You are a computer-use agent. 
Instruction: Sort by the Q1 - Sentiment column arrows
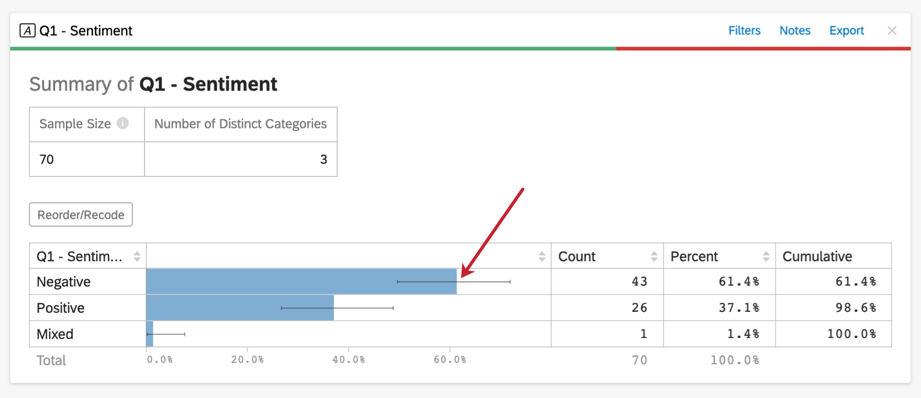point(137,256)
